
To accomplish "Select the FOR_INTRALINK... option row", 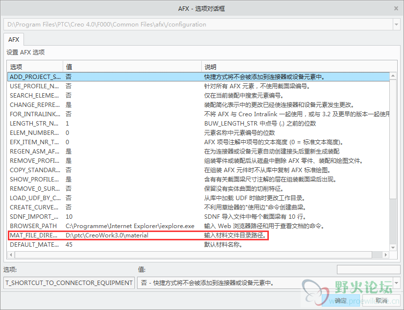I will (x=198, y=114).
